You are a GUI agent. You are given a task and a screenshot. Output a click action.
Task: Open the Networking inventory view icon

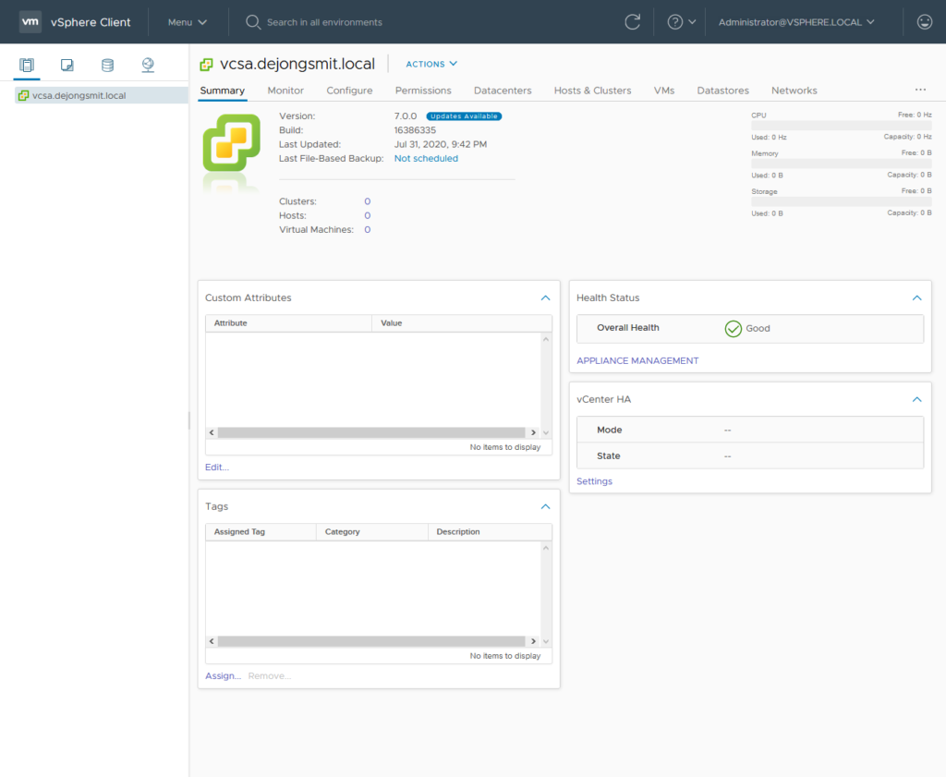point(148,65)
